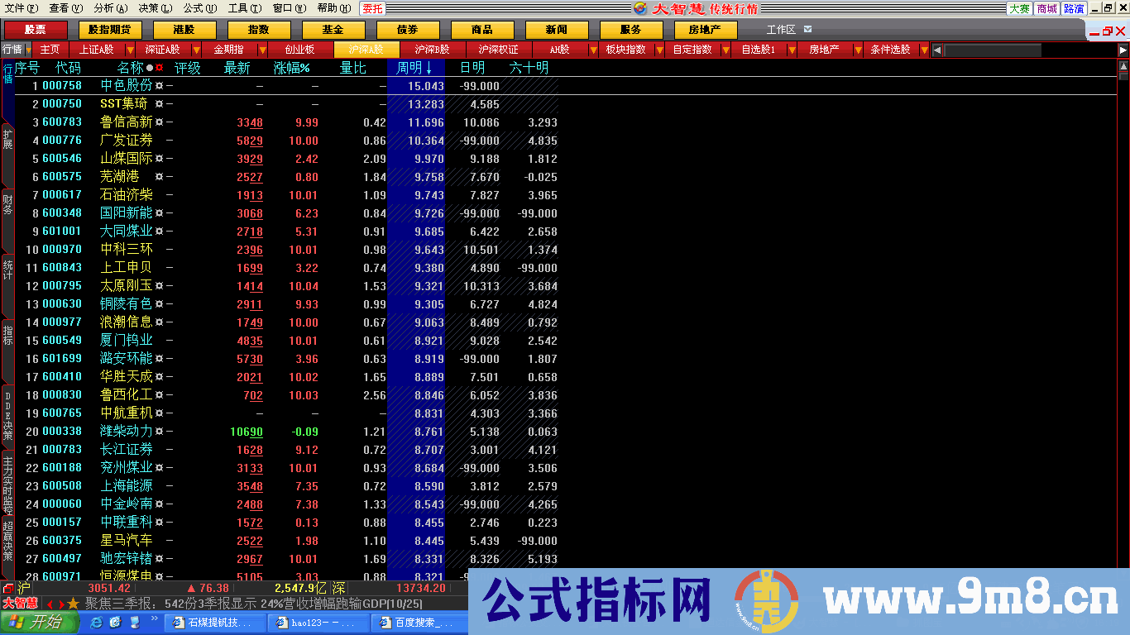Click the dot symbol in the 名称 header
1130x635 pixels.
coord(150,68)
